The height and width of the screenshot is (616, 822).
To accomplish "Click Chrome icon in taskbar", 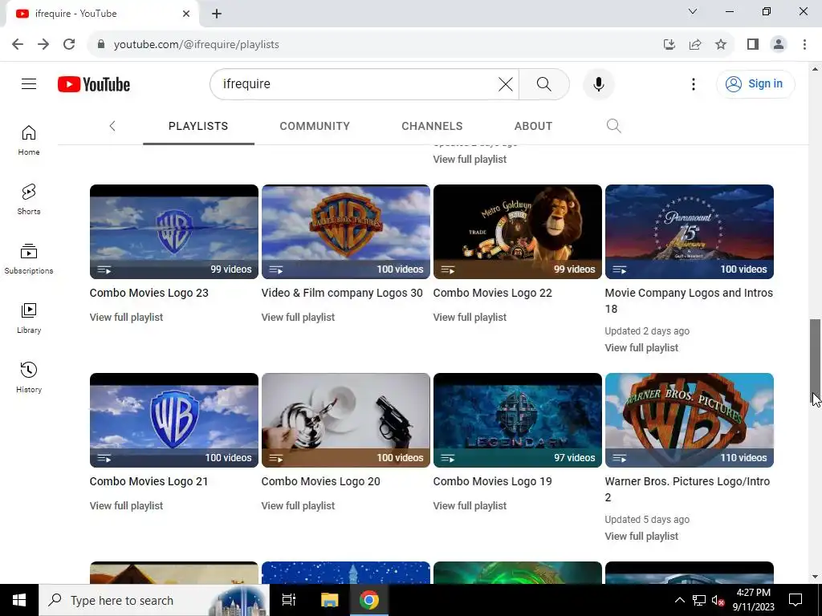I will [x=369, y=600].
